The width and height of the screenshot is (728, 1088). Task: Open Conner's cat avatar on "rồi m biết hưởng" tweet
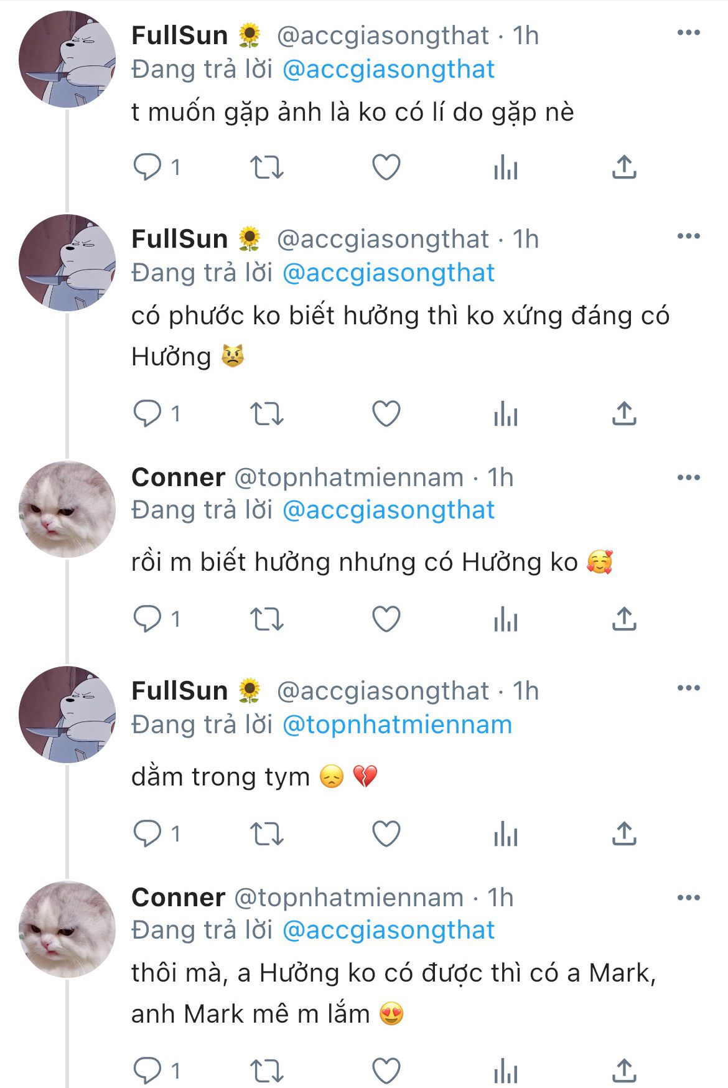(x=67, y=509)
